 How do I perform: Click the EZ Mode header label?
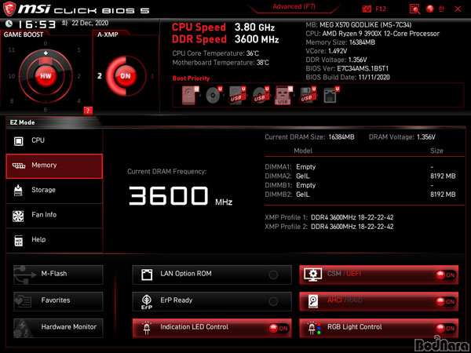(22, 122)
